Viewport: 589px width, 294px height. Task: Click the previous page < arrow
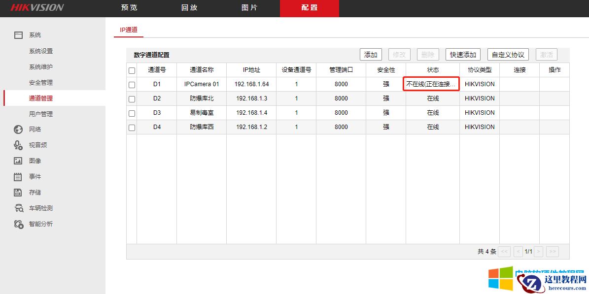pyautogui.click(x=518, y=252)
